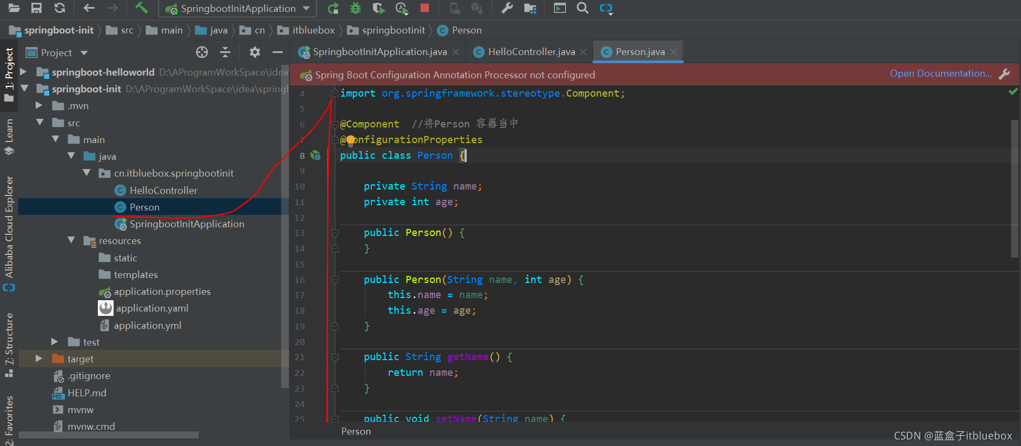Image resolution: width=1021 pixels, height=446 pixels.
Task: Click the locate target crosshair icon
Action: [202, 52]
